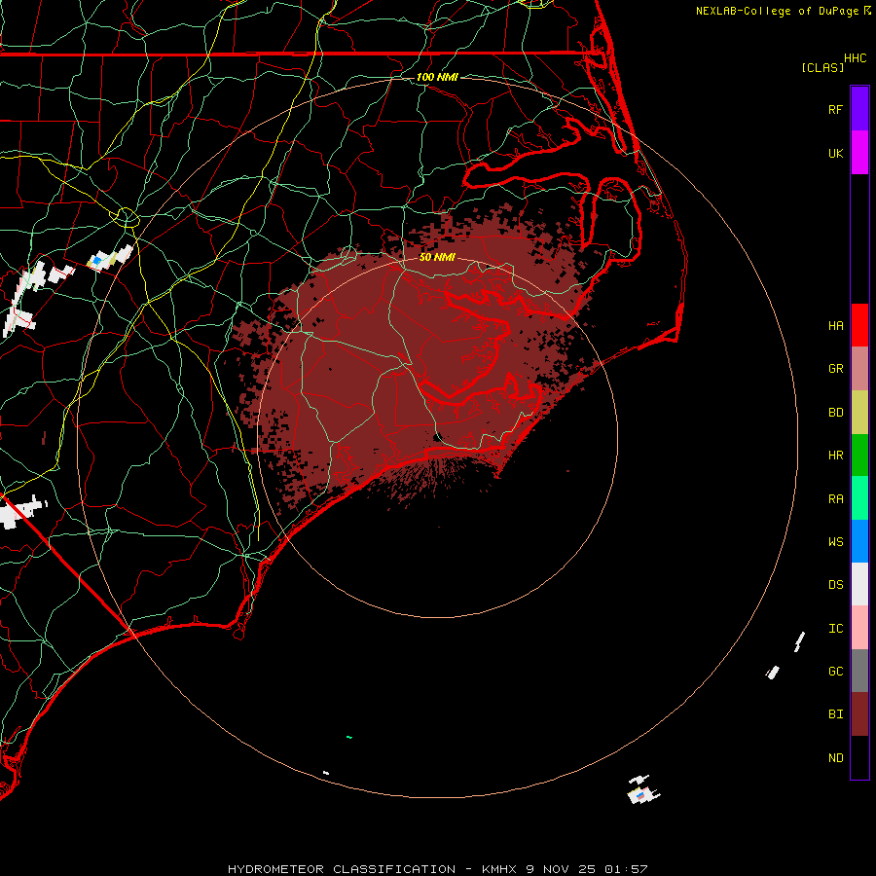The height and width of the screenshot is (876, 876).
Task: Click the 'IC' legend label
Action: [835, 629]
